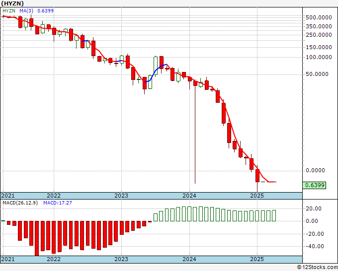The height and width of the screenshot is (271, 338).
Task: Click 2021 on the MACD panel timeline
Action: pos(8,259)
